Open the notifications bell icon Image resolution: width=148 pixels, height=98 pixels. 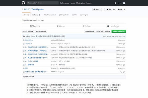pyautogui.click(x=115, y=3)
